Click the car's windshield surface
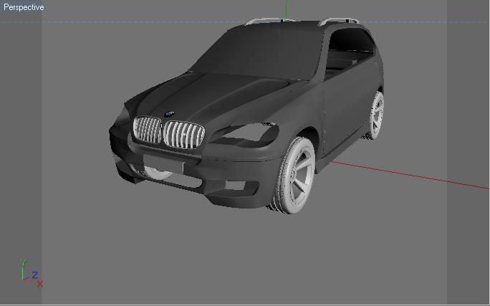The width and height of the screenshot is (490, 306). [259, 53]
